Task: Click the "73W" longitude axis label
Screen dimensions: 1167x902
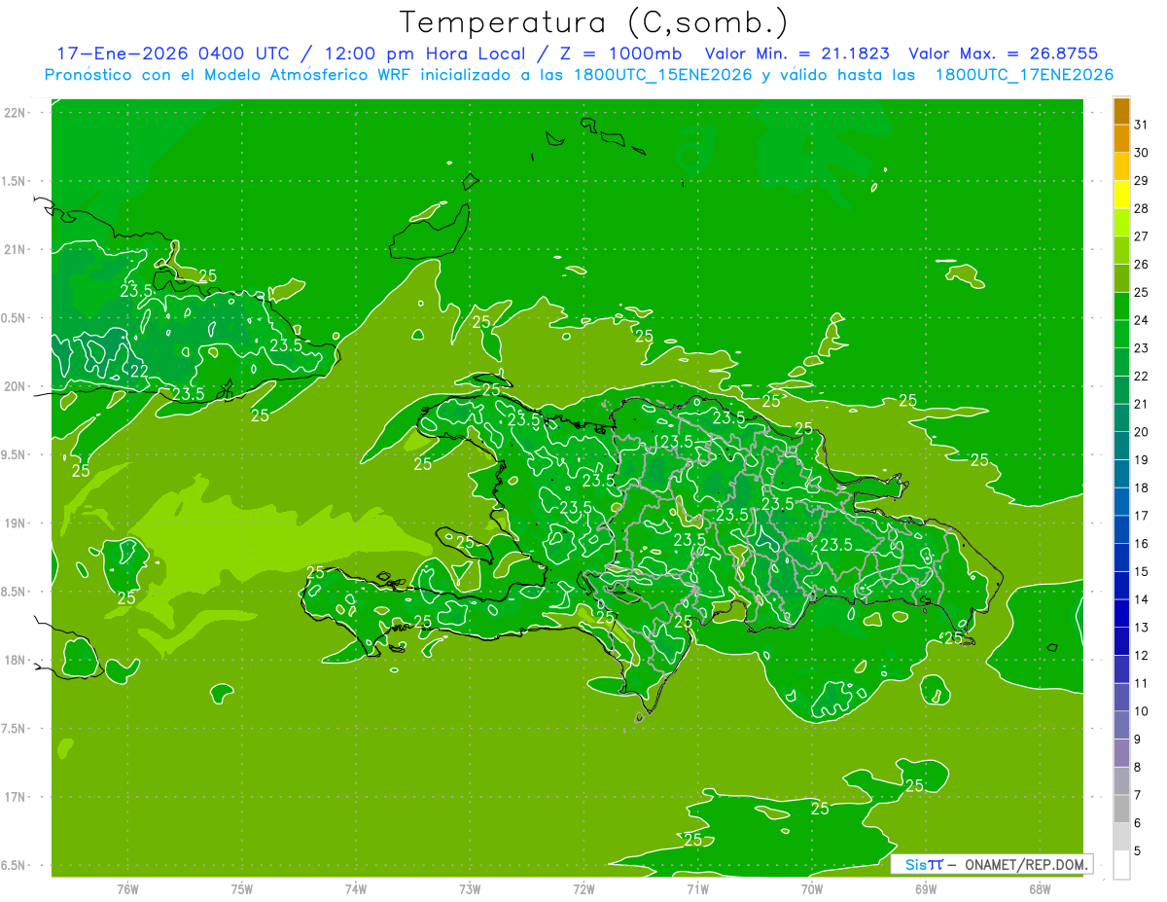Action: tap(470, 889)
